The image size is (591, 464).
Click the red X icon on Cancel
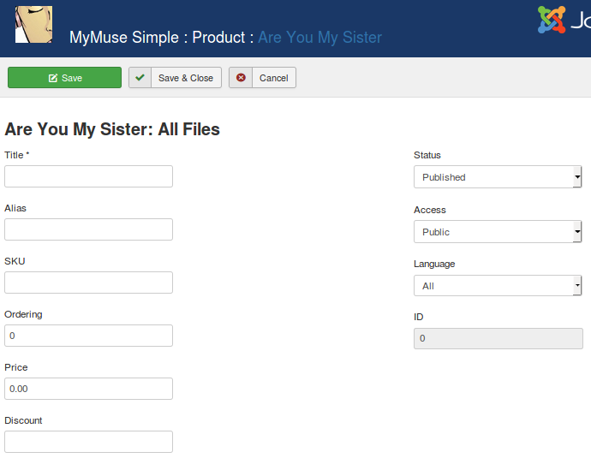click(x=241, y=78)
